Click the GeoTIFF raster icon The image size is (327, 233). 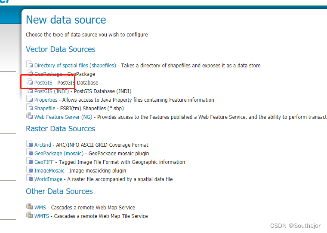[30, 161]
